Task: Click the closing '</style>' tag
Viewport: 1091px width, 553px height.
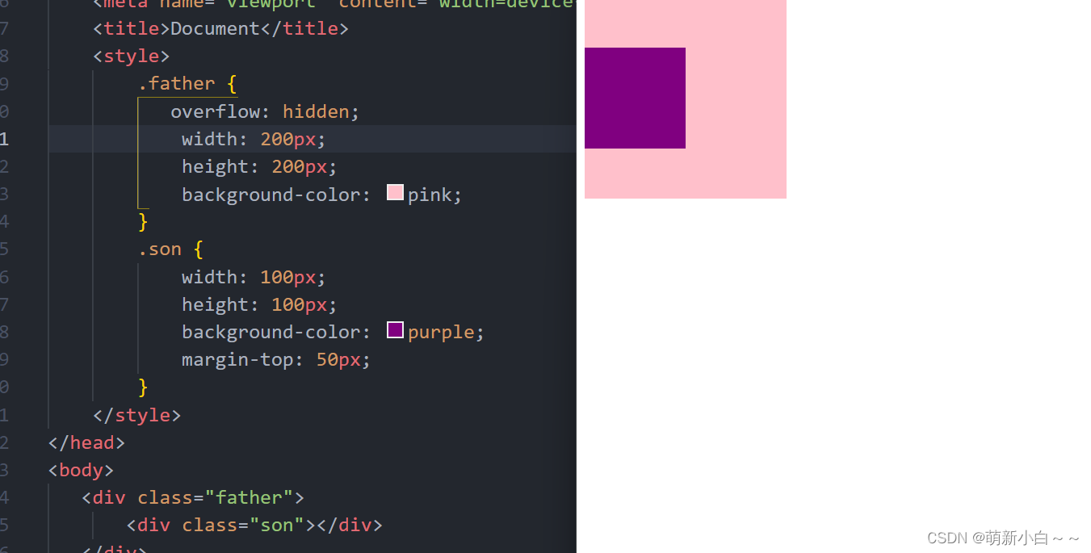Action: pos(137,415)
